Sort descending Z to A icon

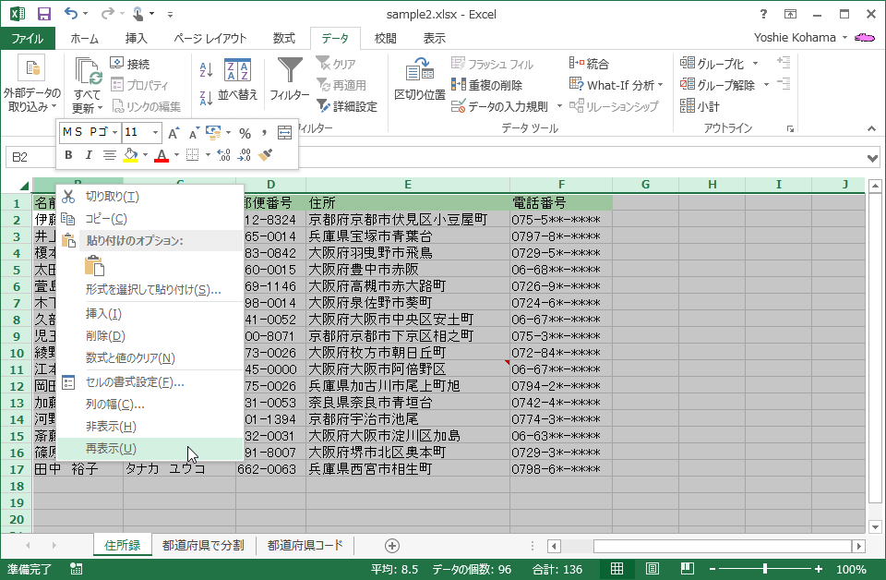tap(206, 98)
